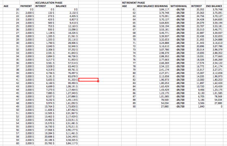227x146 pixels.
Task: Click the PAYMENT column header cell
Action: pyautogui.click(x=27, y=6)
